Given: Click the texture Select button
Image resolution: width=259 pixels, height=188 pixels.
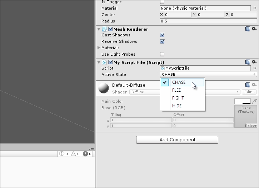Looking at the screenshot, I should tap(251, 126).
